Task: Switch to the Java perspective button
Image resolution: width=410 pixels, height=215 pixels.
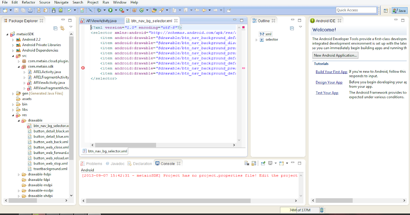Action: tap(399, 10)
